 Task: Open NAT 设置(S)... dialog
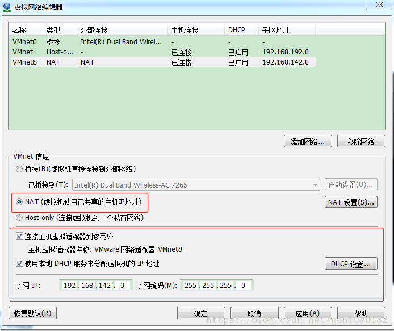click(x=351, y=202)
